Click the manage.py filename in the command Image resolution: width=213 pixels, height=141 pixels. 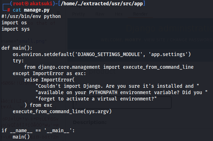click(x=37, y=10)
